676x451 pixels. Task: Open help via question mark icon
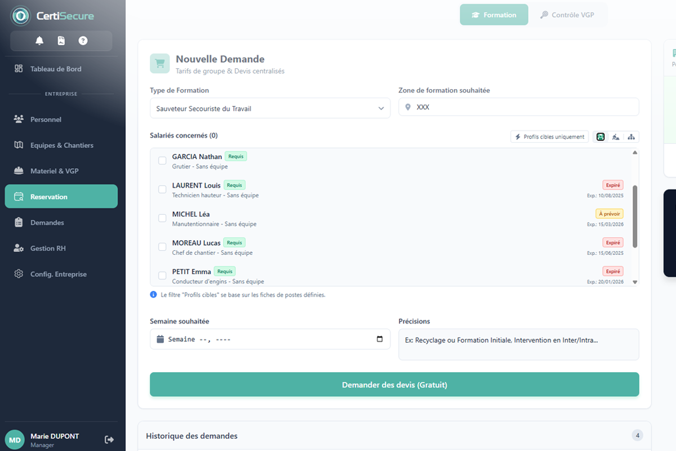[83, 41]
